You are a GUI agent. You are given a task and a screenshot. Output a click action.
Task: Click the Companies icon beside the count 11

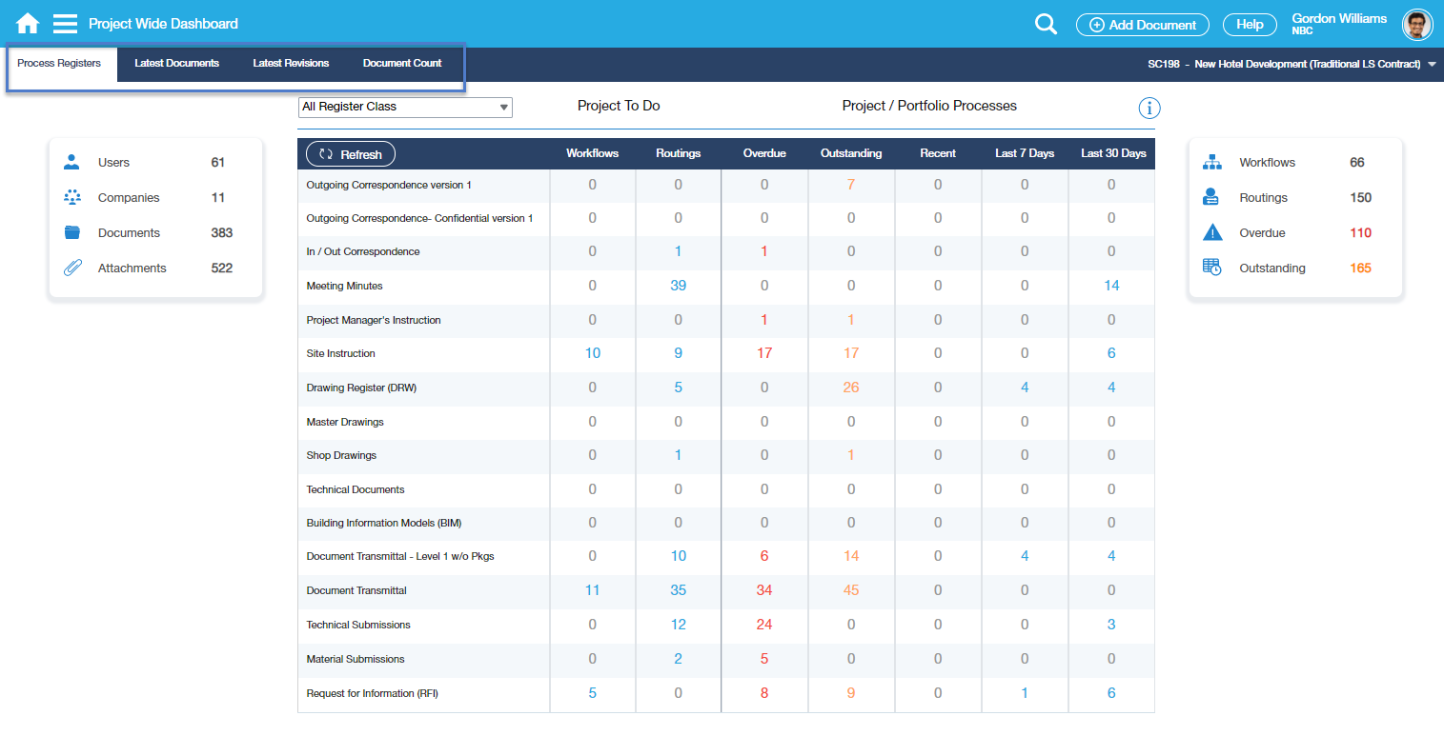71,197
